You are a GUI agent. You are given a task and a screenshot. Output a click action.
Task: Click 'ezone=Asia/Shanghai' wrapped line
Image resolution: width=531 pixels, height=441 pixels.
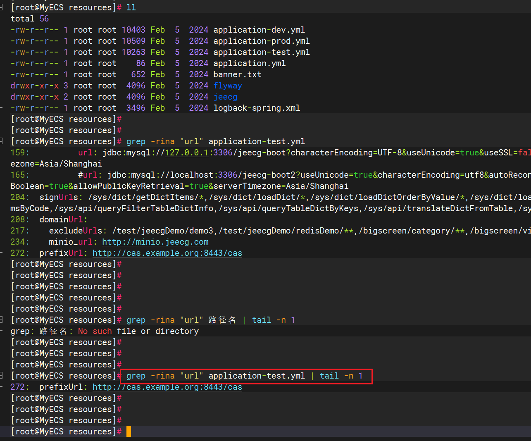(56, 164)
